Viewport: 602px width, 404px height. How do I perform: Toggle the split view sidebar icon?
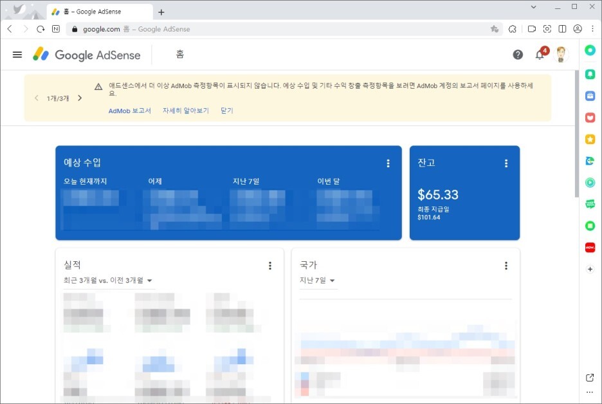click(x=562, y=29)
